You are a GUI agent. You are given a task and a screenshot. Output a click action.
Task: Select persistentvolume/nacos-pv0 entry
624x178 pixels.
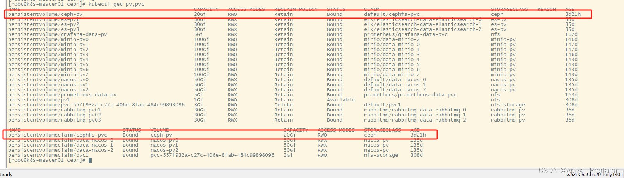pos(48,80)
